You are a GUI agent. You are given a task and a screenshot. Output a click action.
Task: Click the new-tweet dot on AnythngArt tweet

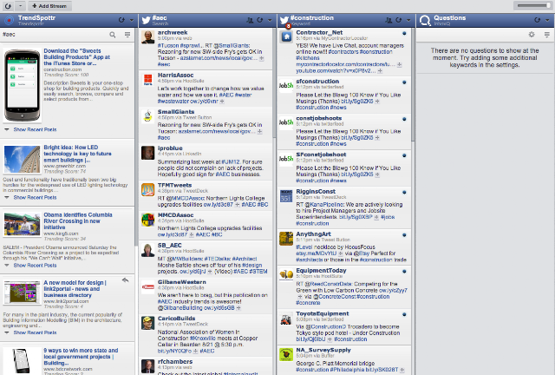pos(404,235)
